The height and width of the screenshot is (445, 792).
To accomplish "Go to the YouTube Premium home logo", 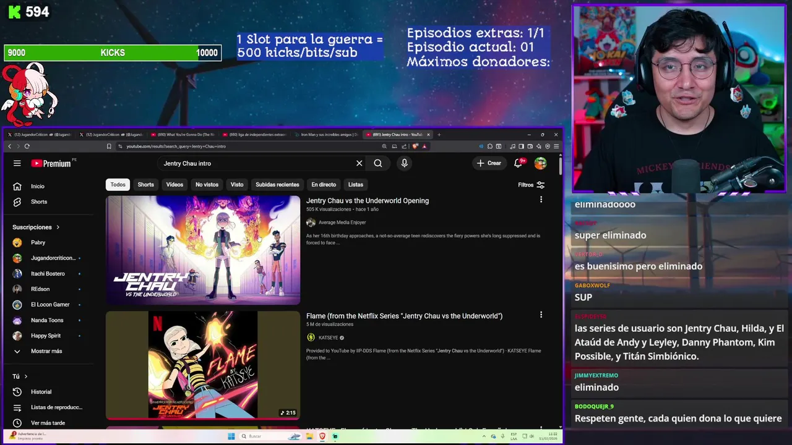I will [51, 163].
